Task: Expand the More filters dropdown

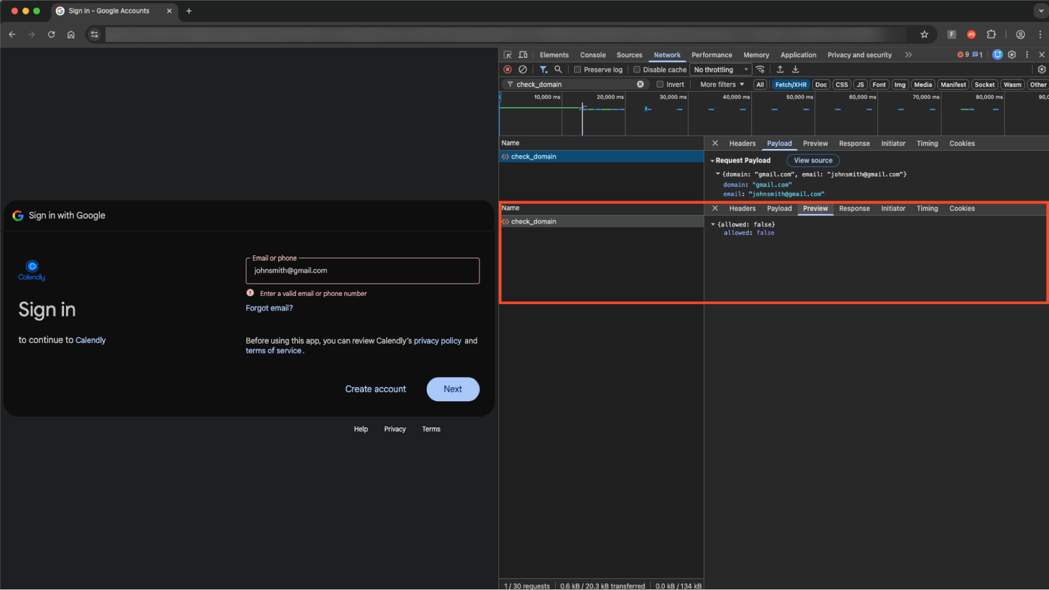Action: coord(722,84)
